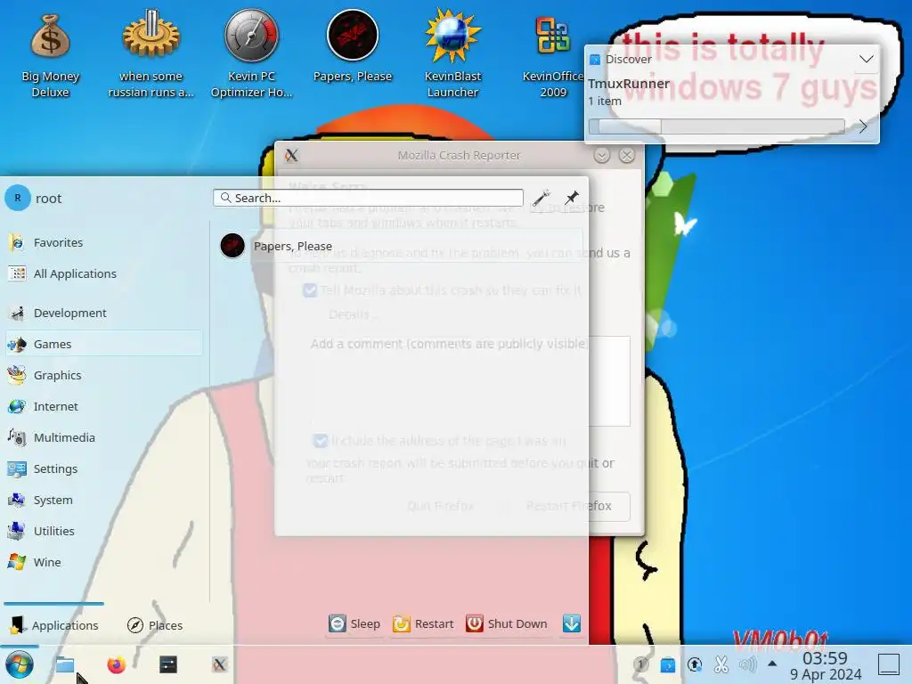This screenshot has height=684, width=912.
Task: Launch KevinBlast Launcher desktop icon
Action: [x=452, y=55]
